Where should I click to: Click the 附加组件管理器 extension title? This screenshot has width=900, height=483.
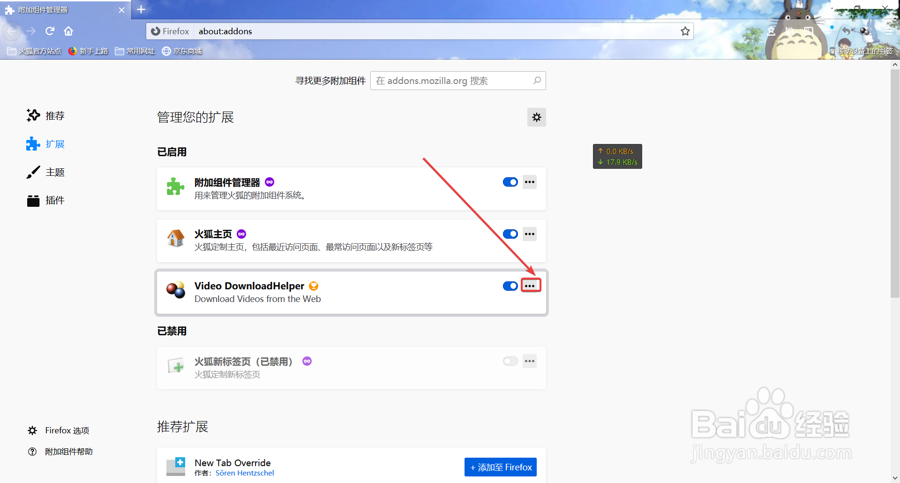coord(227,182)
